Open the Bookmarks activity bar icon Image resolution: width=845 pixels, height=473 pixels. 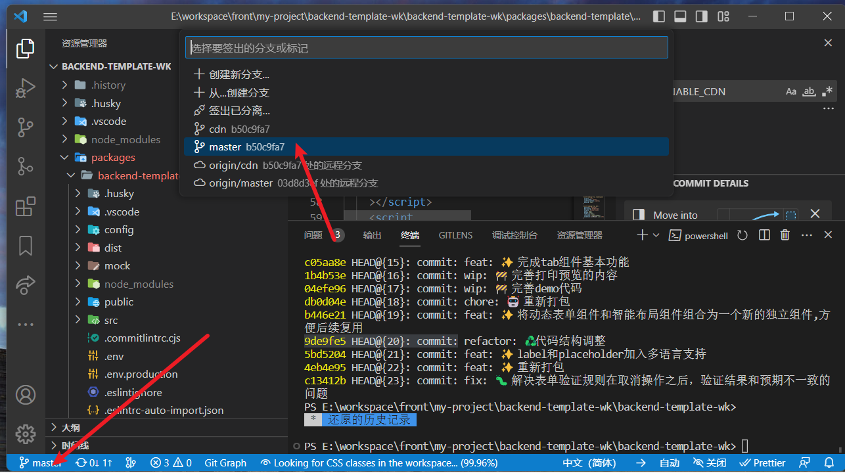[25, 246]
